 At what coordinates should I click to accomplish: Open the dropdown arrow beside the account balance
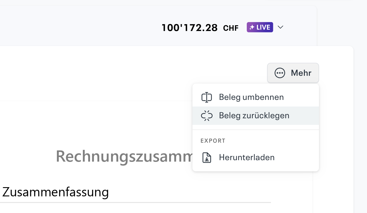(280, 27)
